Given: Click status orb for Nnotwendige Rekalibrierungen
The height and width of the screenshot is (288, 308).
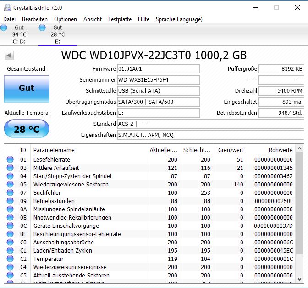Looking at the screenshot, I should pos(10,217).
